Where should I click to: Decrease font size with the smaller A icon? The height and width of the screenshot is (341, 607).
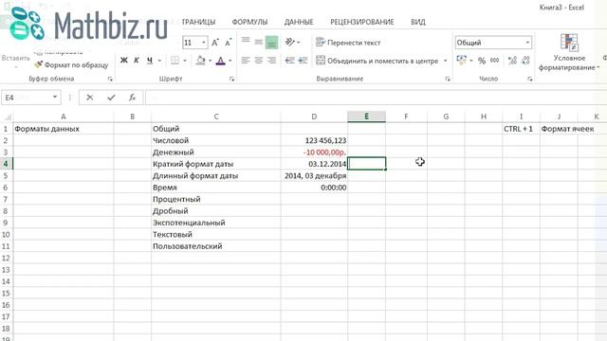coord(228,43)
